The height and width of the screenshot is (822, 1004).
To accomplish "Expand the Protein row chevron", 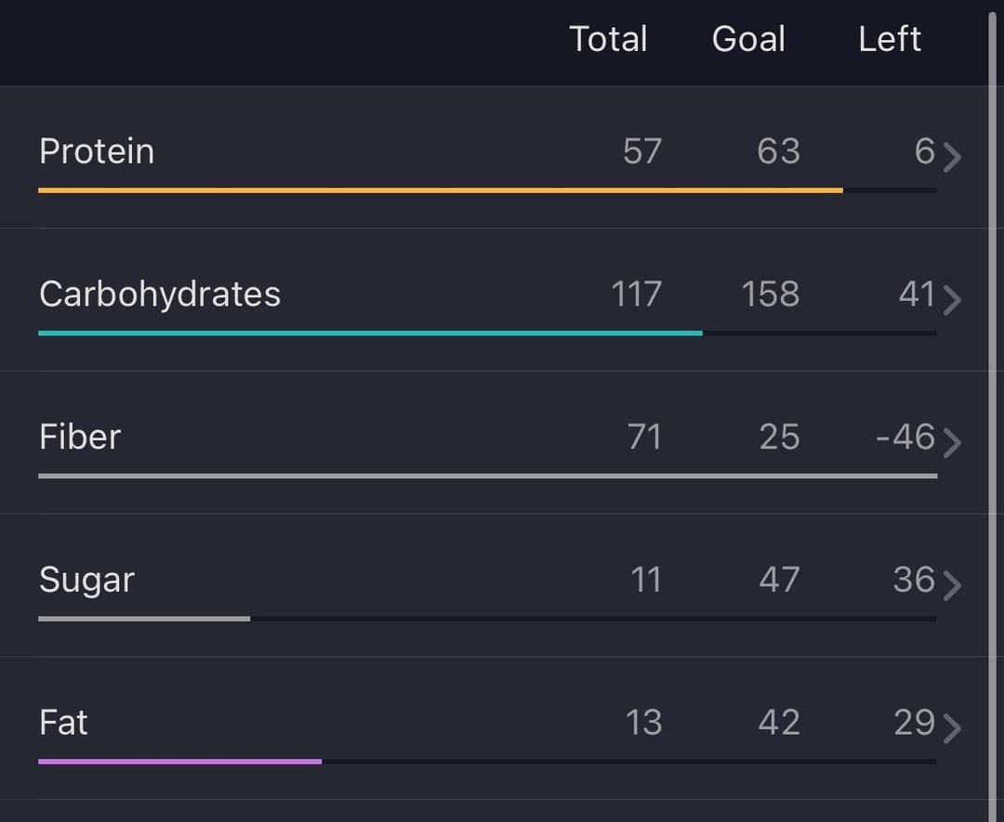I will (x=952, y=157).
